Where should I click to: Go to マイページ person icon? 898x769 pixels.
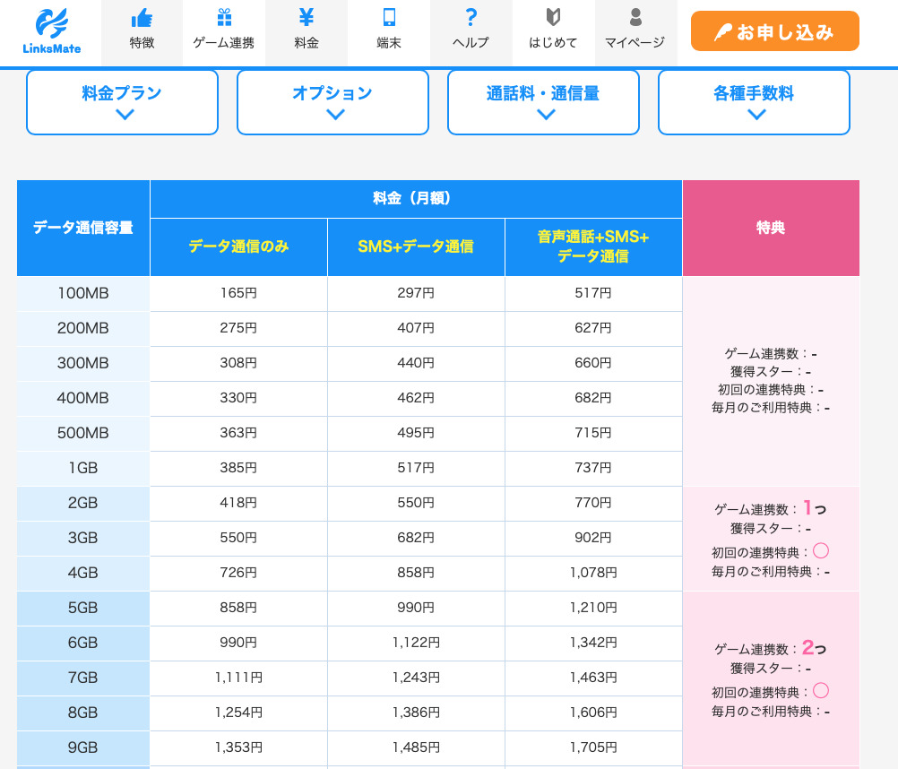click(x=635, y=18)
